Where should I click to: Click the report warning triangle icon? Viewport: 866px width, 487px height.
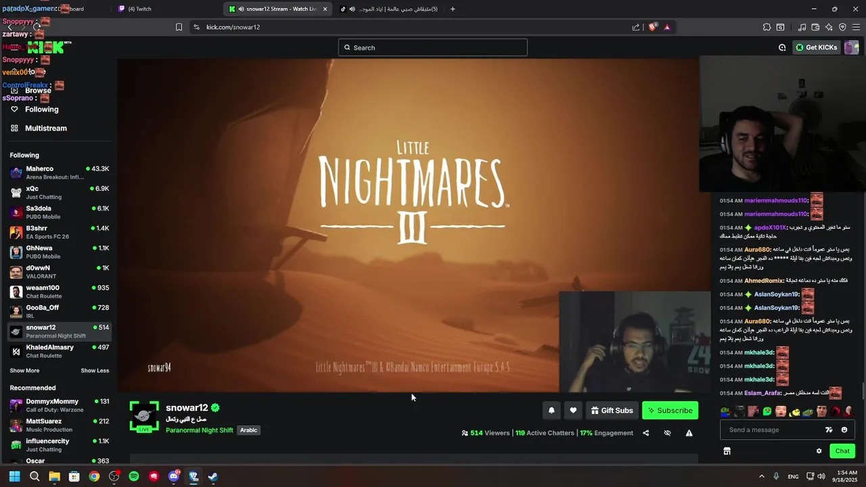(x=689, y=433)
